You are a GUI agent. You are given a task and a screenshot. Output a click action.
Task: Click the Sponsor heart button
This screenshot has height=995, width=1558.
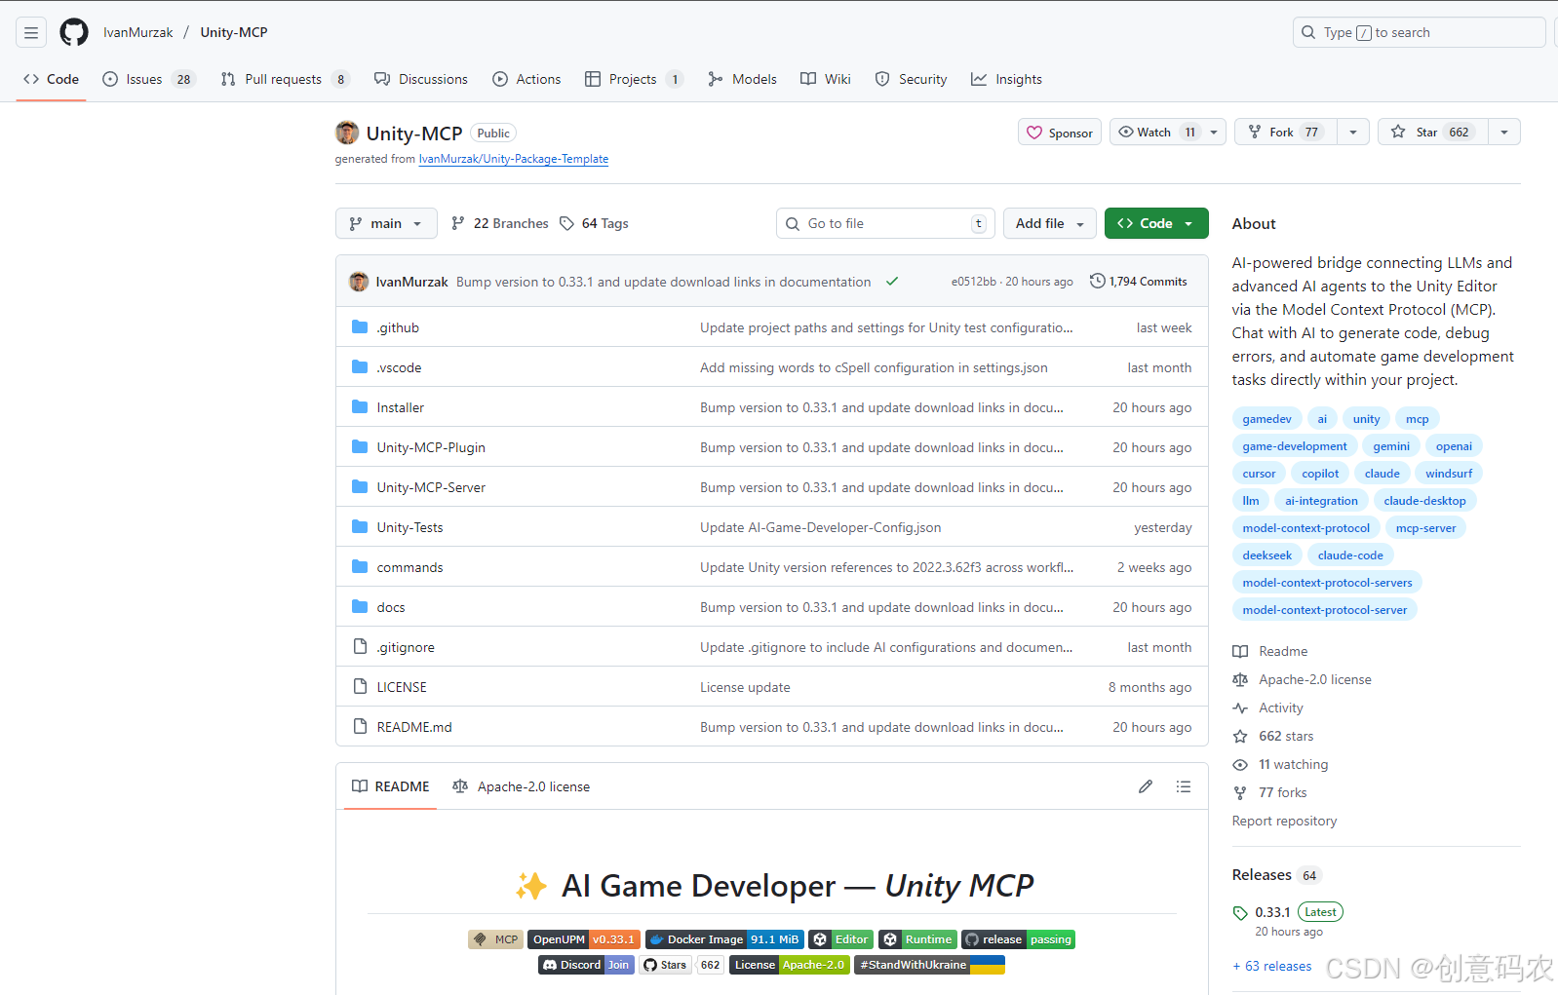tap(1060, 133)
